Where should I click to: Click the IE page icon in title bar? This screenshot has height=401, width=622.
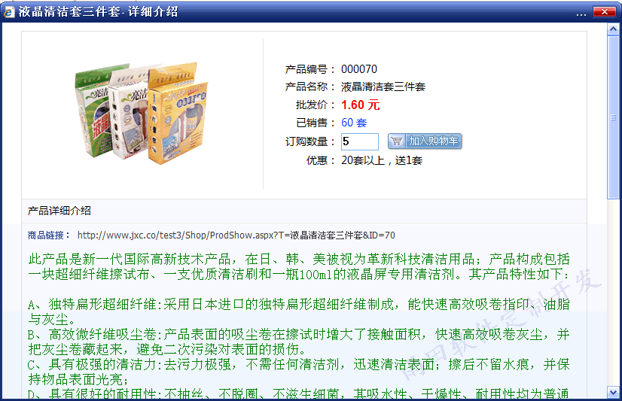pos(9,11)
